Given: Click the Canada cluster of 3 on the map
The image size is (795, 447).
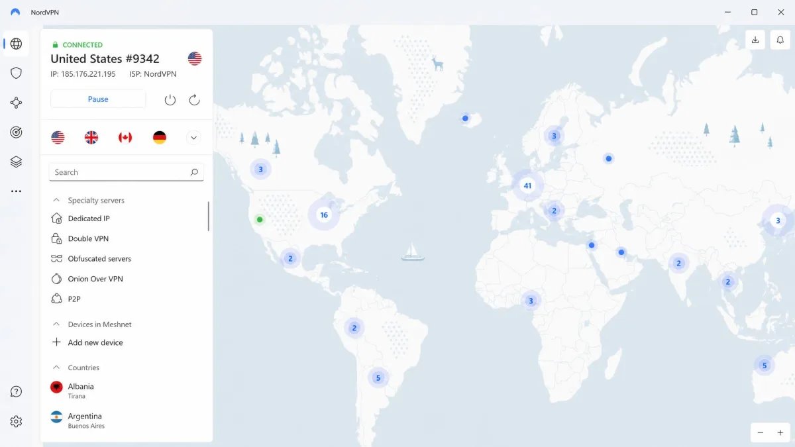Looking at the screenshot, I should [260, 170].
